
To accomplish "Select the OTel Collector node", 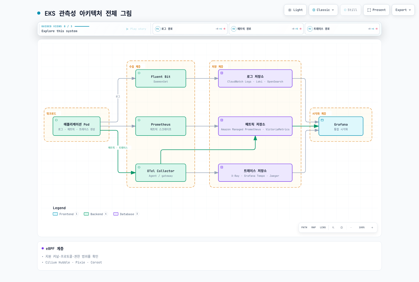I will pyautogui.click(x=161, y=173).
